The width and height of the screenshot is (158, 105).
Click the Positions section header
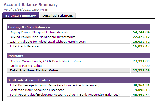pos(79,56)
